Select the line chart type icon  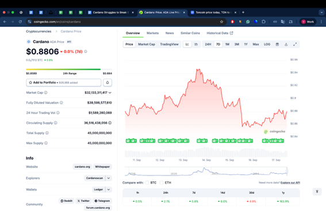point(187,44)
